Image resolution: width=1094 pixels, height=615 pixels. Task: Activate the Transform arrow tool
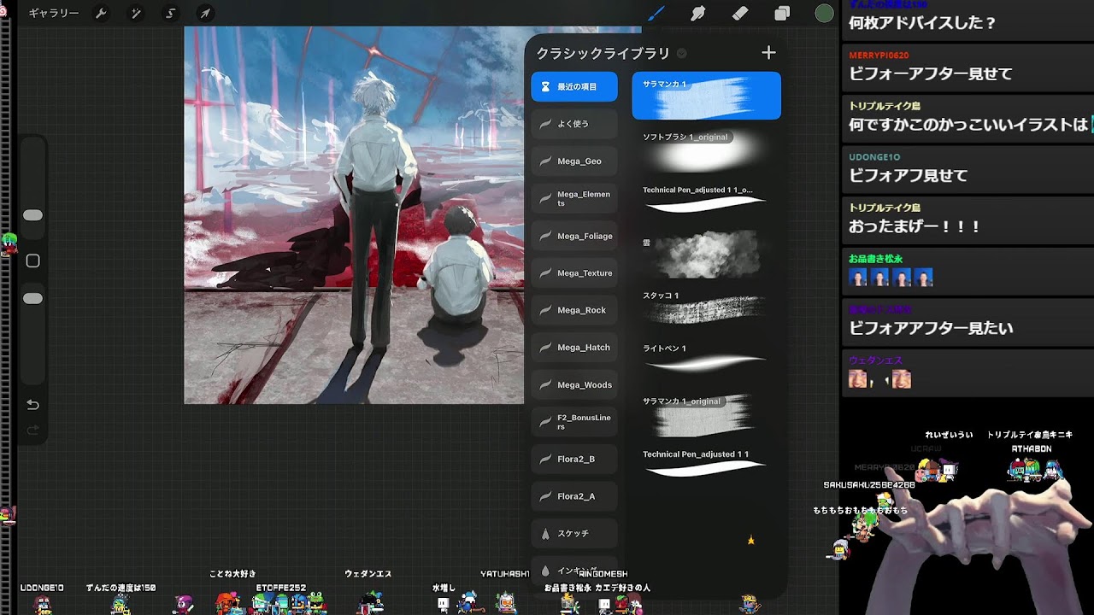(x=205, y=13)
